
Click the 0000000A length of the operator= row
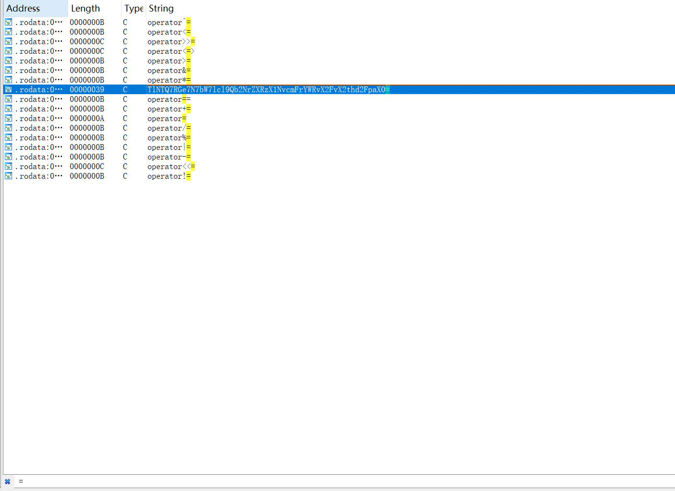87,118
